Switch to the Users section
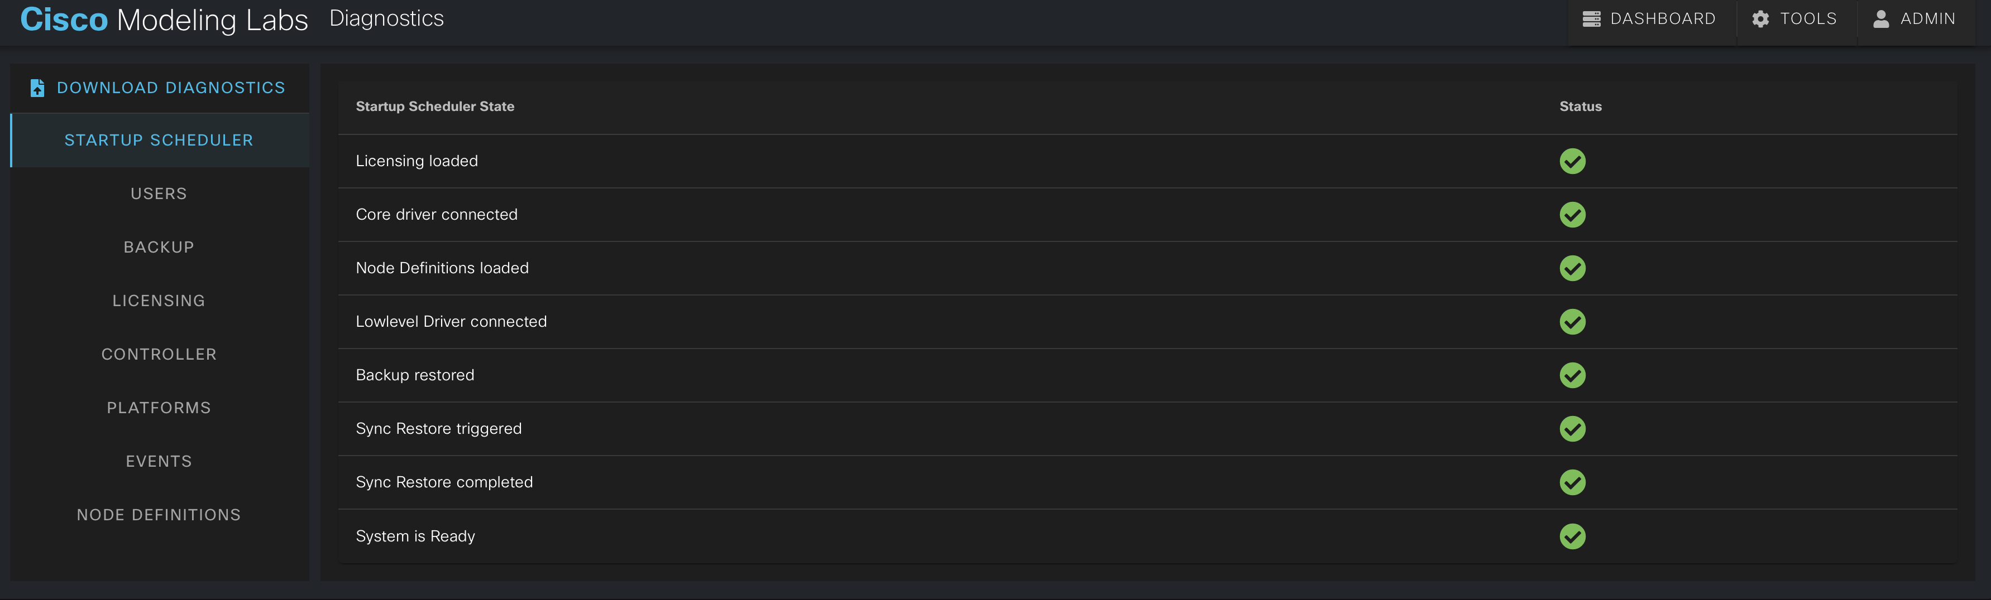This screenshot has height=600, width=1991. (159, 194)
